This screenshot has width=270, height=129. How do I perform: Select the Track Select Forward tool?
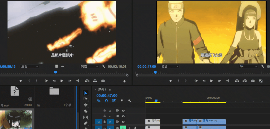click(85, 99)
